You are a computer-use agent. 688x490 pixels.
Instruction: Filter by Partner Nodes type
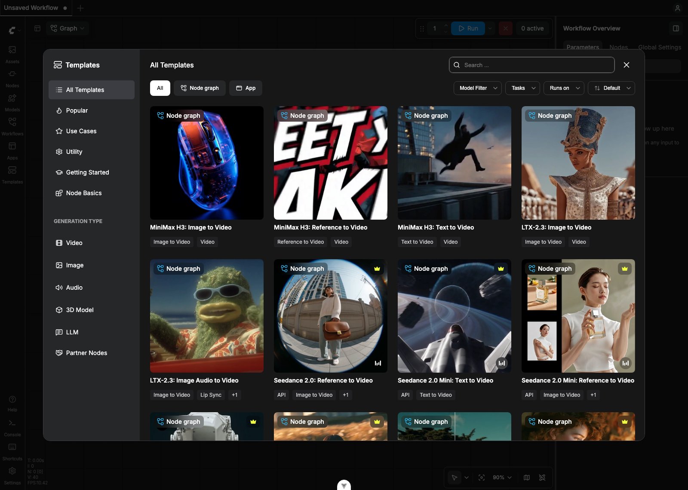92,353
